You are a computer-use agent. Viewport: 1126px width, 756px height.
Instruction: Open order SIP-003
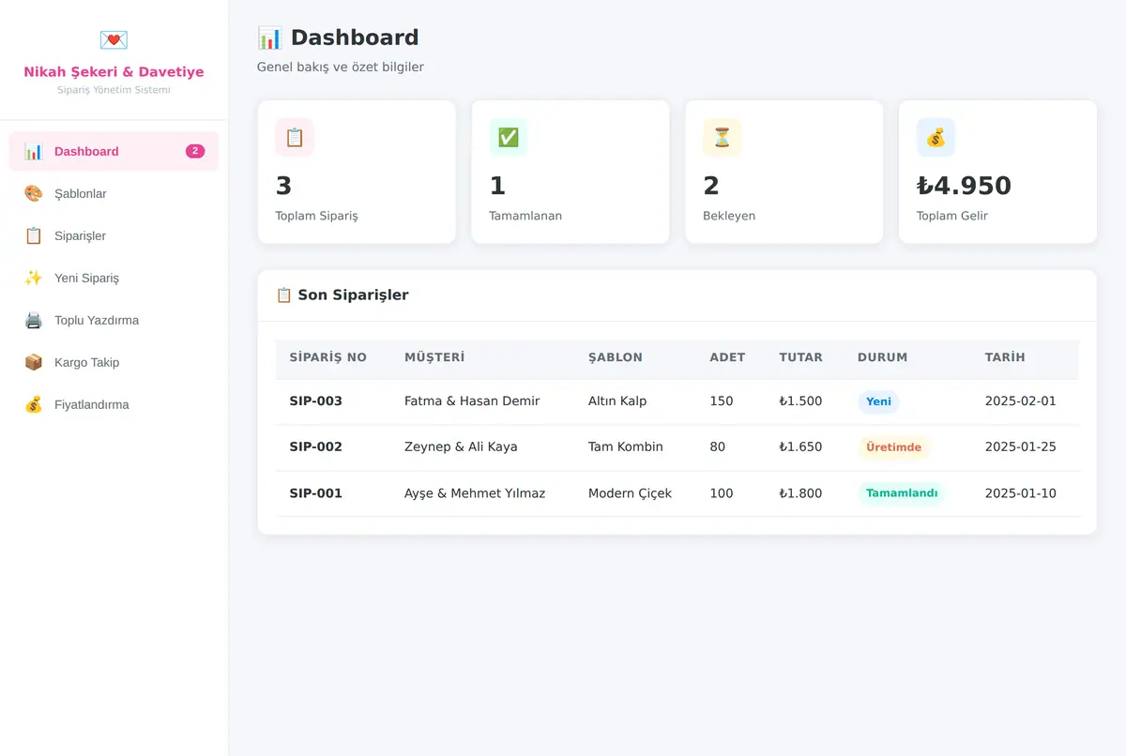pos(315,401)
